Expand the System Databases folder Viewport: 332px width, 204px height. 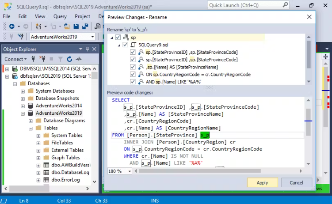(x=23, y=91)
